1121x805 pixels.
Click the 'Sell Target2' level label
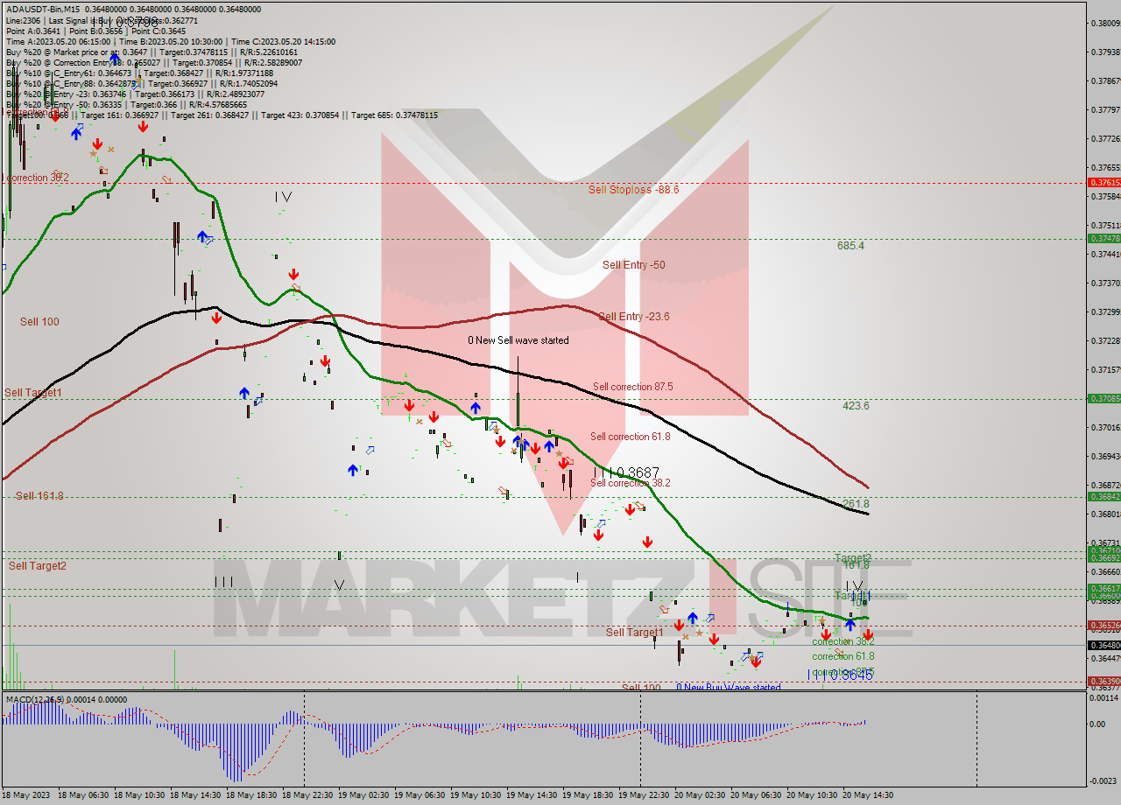point(38,565)
